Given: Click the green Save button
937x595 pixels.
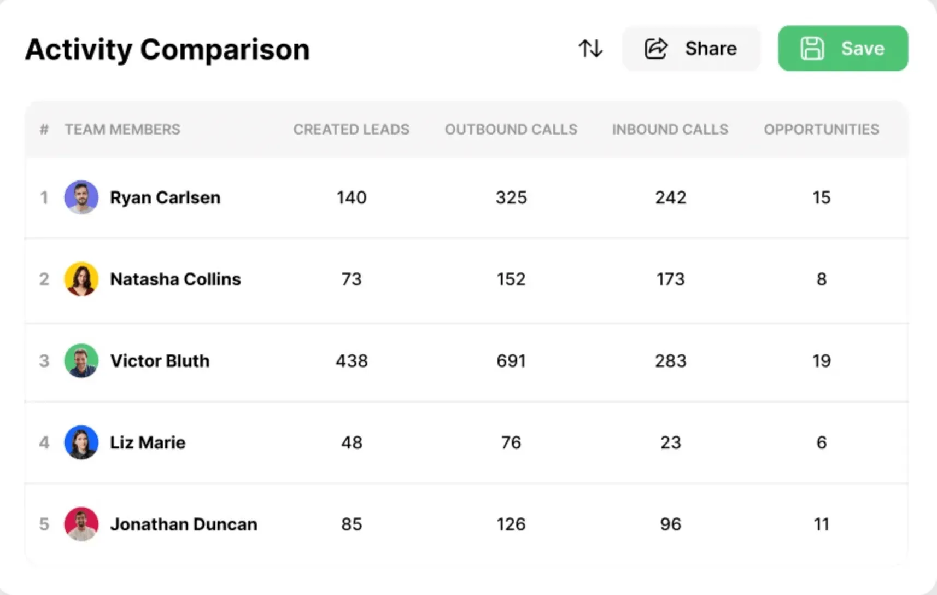Looking at the screenshot, I should (x=842, y=48).
